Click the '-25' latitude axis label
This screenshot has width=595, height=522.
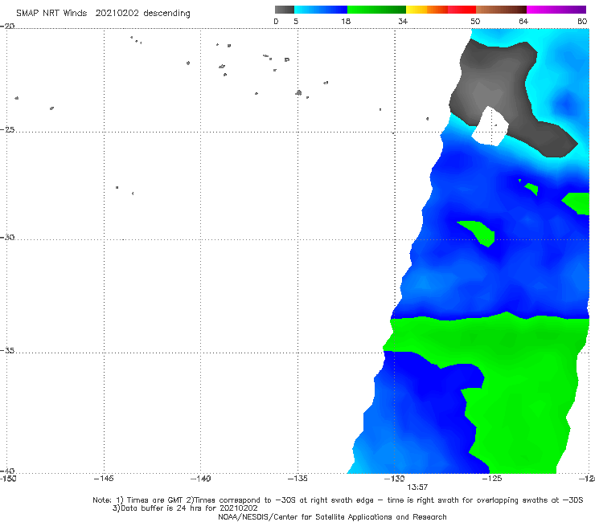tap(7, 129)
